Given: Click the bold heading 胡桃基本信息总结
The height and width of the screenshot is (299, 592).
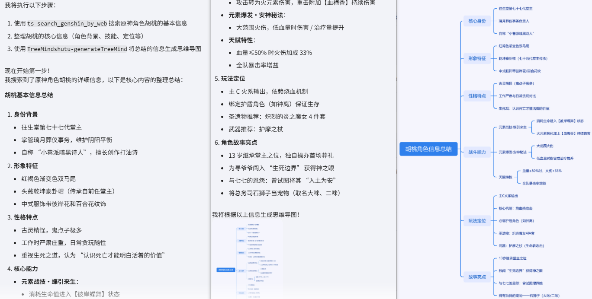Looking at the screenshot, I should coord(29,95).
